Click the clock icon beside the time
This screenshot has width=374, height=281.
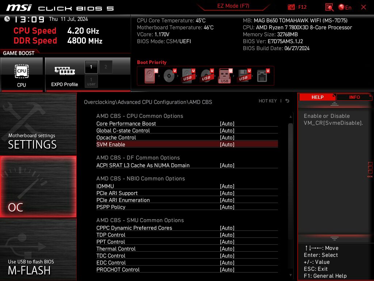pos(7,19)
